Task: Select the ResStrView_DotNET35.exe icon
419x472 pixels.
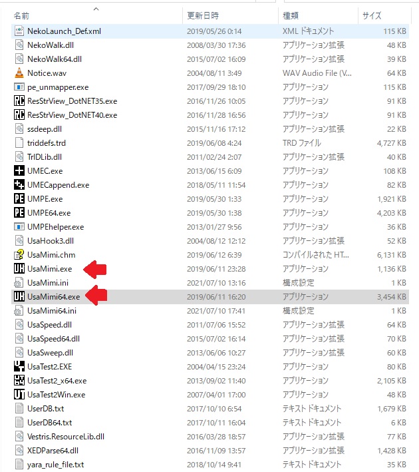Action: [19, 101]
